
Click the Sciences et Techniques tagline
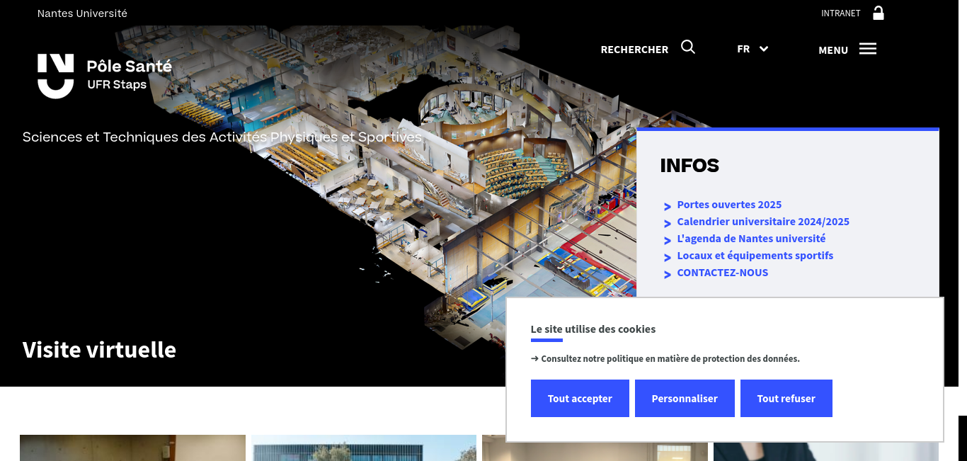[222, 137]
